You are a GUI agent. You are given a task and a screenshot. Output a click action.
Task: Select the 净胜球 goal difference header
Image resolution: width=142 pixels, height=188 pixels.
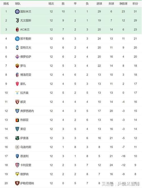click(x=123, y=4)
